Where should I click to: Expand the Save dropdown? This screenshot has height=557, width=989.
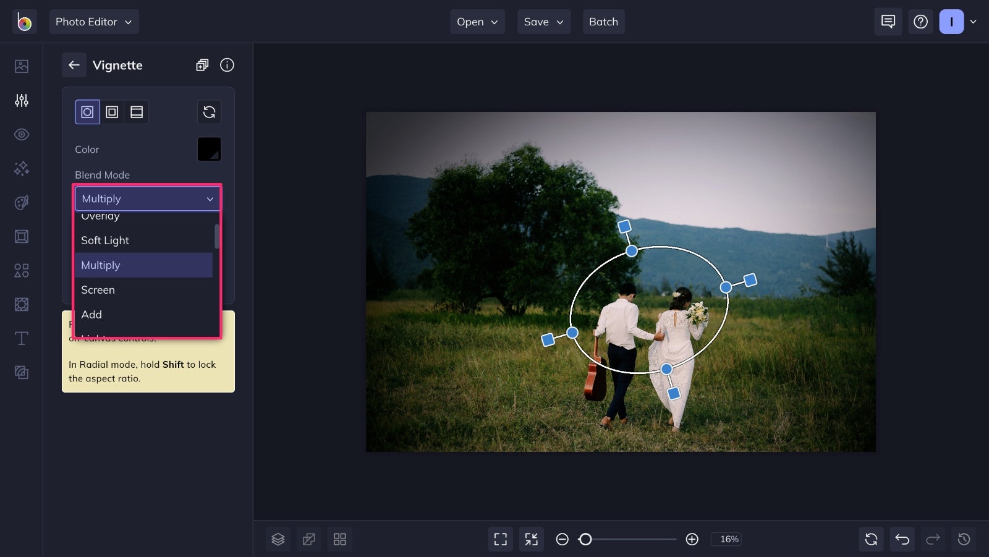[x=543, y=22]
